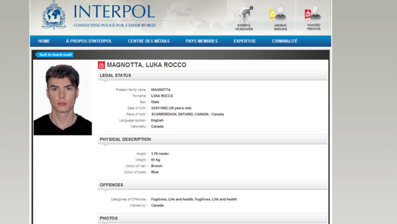Click the red notice icon beside MAGNOTTA name
Screen dimensions: 397x224
(101, 65)
